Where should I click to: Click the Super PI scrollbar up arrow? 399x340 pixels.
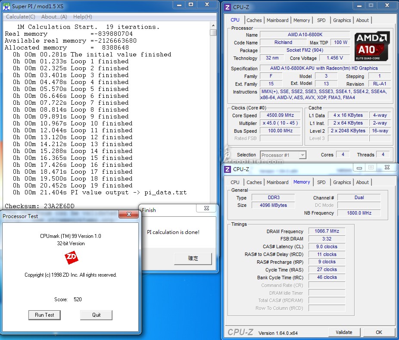[x=213, y=25]
